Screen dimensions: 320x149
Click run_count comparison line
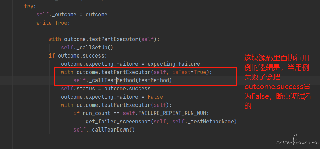pyautogui.click(x=141, y=113)
